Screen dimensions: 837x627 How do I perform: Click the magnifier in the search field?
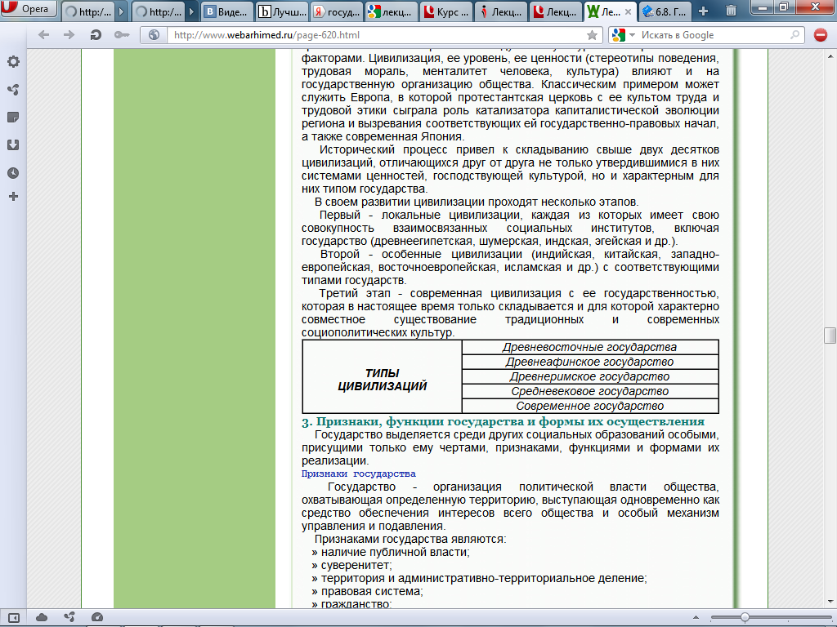794,35
